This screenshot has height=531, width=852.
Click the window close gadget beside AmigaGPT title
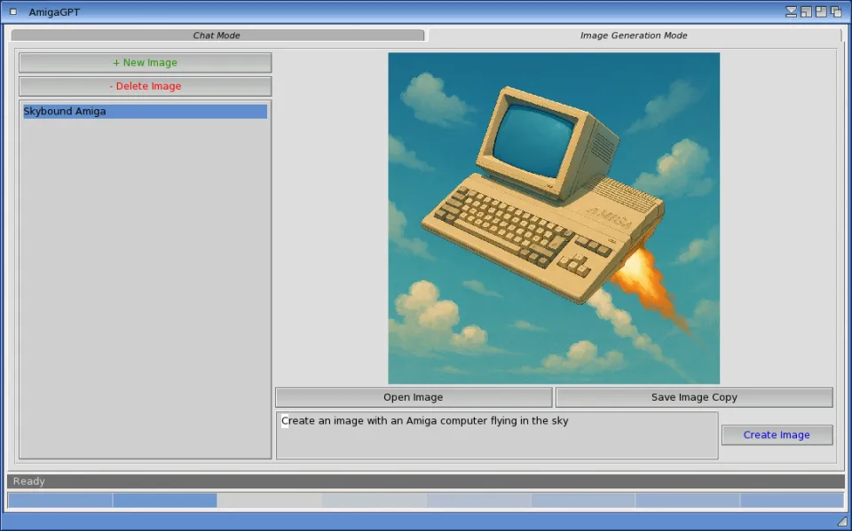(13, 12)
